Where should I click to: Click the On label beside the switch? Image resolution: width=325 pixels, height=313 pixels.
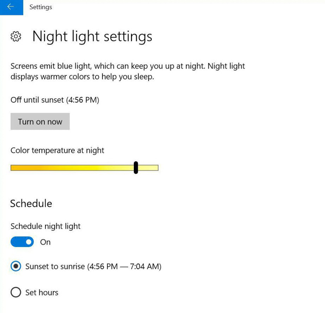45,242
